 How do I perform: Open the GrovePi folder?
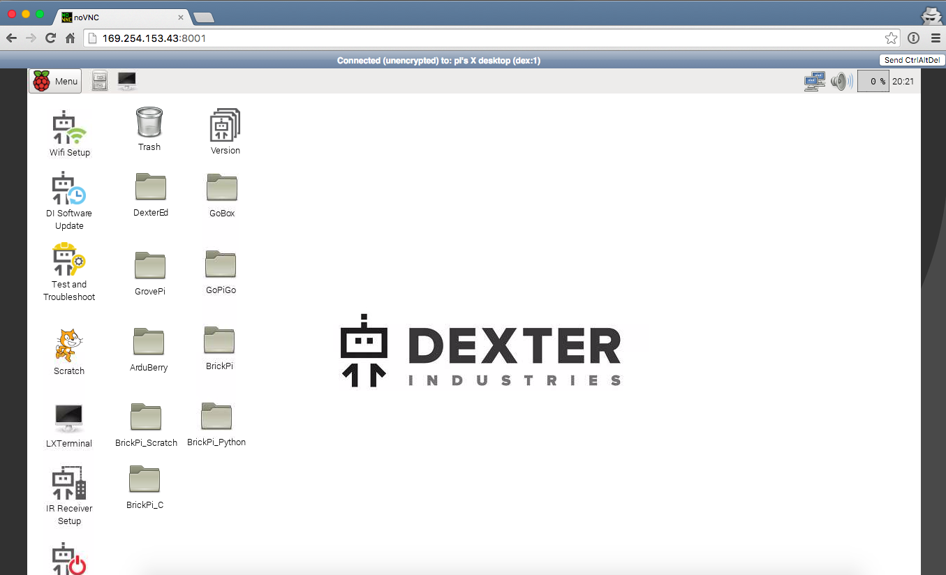(x=150, y=274)
